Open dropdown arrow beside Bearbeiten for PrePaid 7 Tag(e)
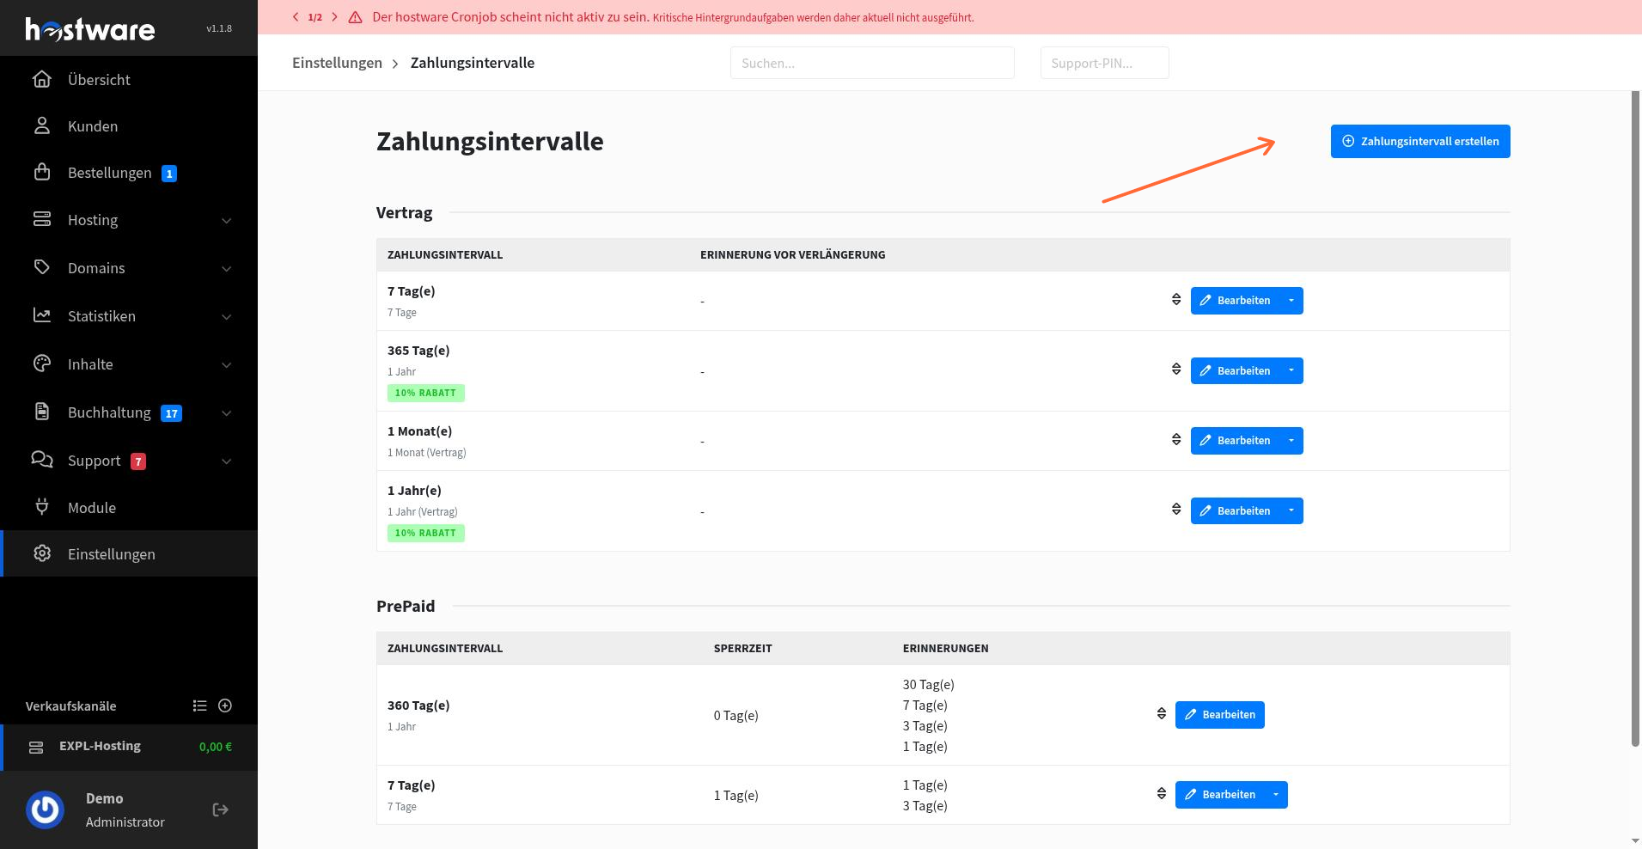Viewport: 1642px width, 849px height. tap(1276, 795)
